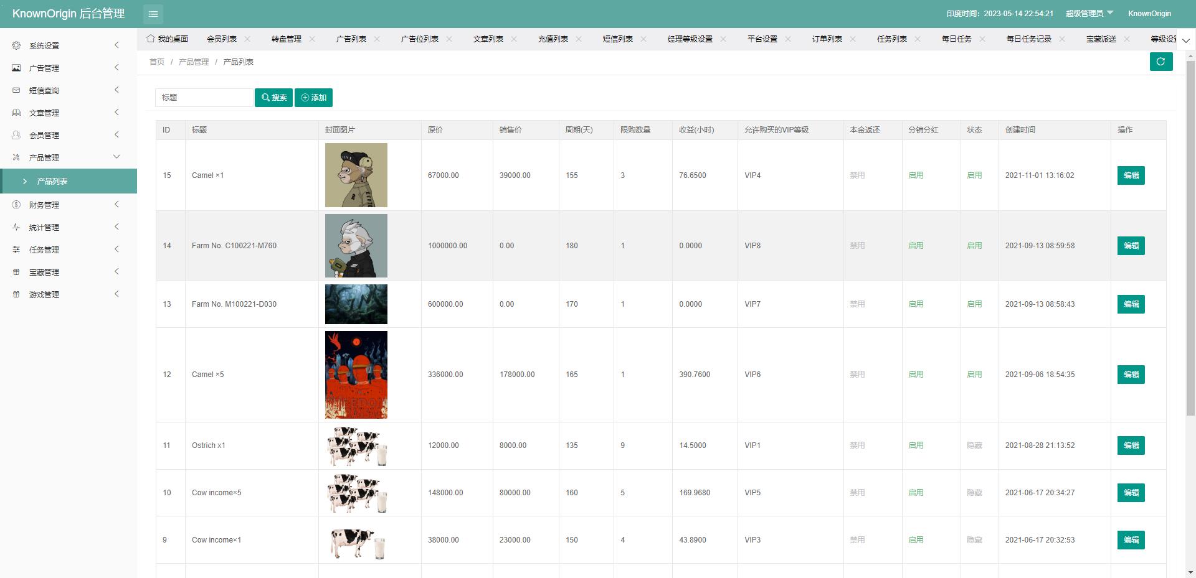This screenshot has width=1196, height=578.
Task: Toggle 分销分红 status for Farm No. C100221-M760
Action: (x=916, y=246)
